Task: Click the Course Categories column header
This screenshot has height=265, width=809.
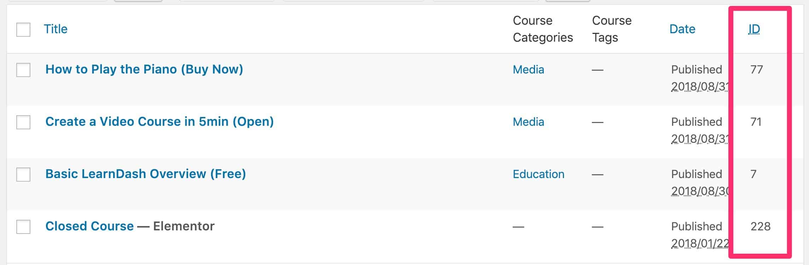Action: (543, 29)
